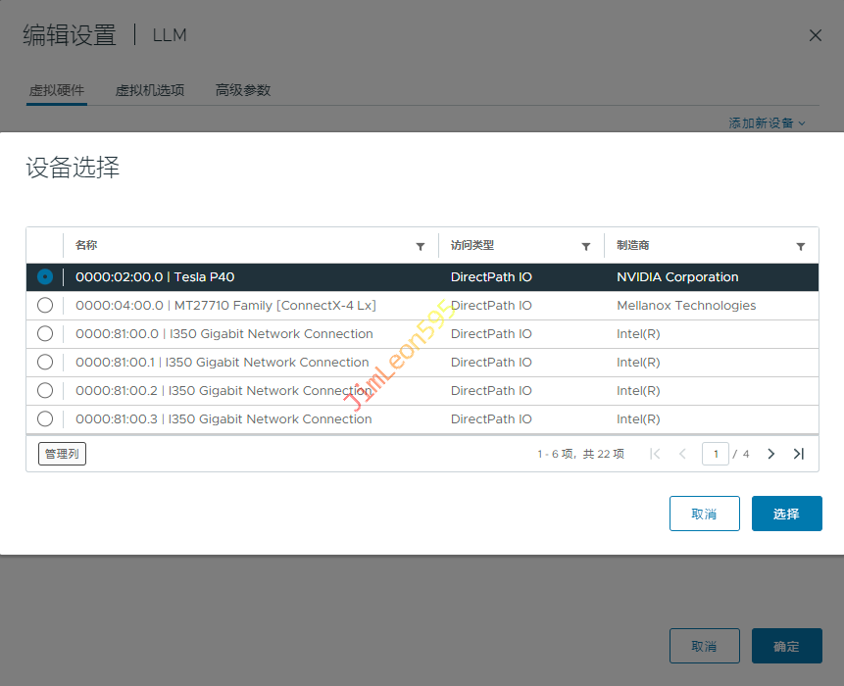The height and width of the screenshot is (686, 844).
Task: Select the Tesla P40 radio button
Action: (x=45, y=277)
